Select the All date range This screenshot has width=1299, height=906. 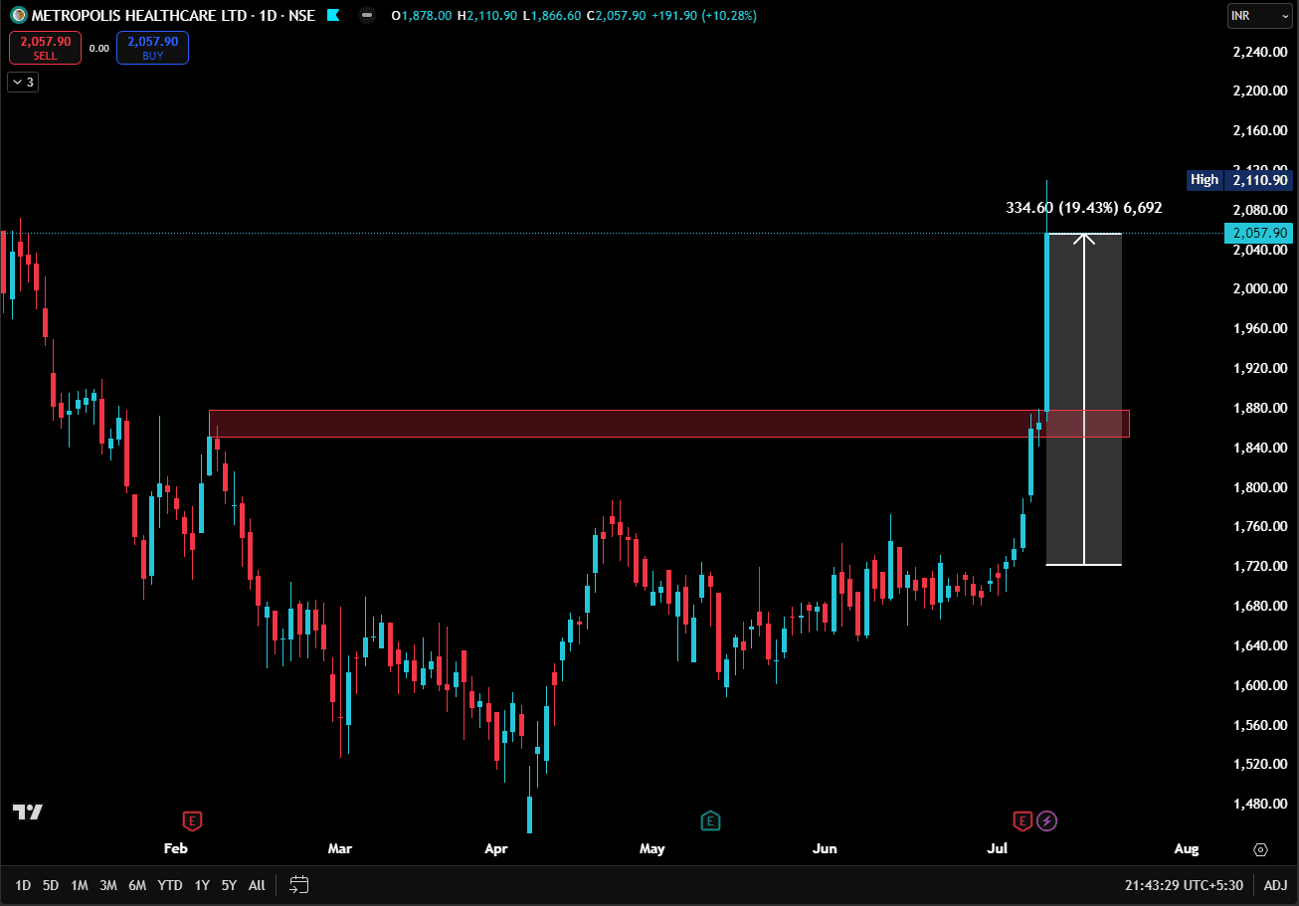pyautogui.click(x=257, y=884)
